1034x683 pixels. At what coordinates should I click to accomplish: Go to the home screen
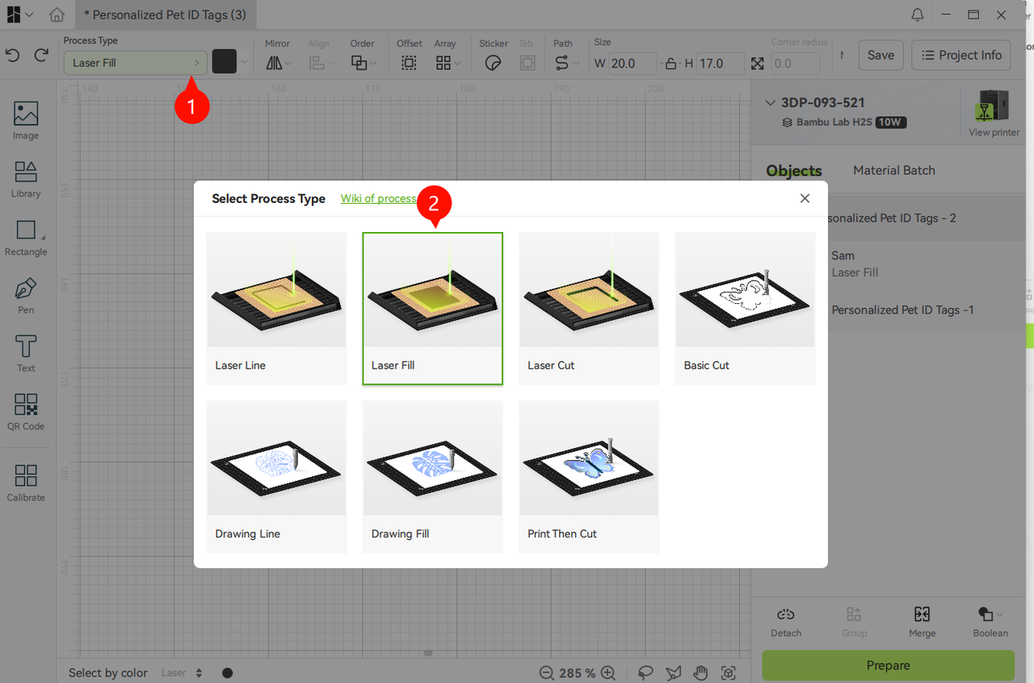(57, 15)
